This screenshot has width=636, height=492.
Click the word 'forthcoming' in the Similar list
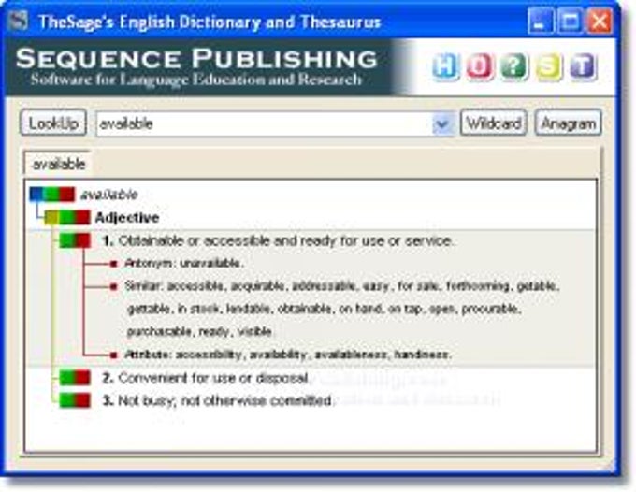pyautogui.click(x=478, y=286)
